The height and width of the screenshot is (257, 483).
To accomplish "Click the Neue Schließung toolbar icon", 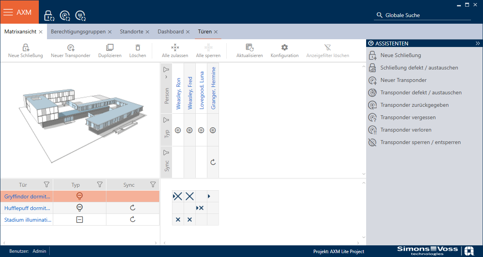I will pos(26,48).
